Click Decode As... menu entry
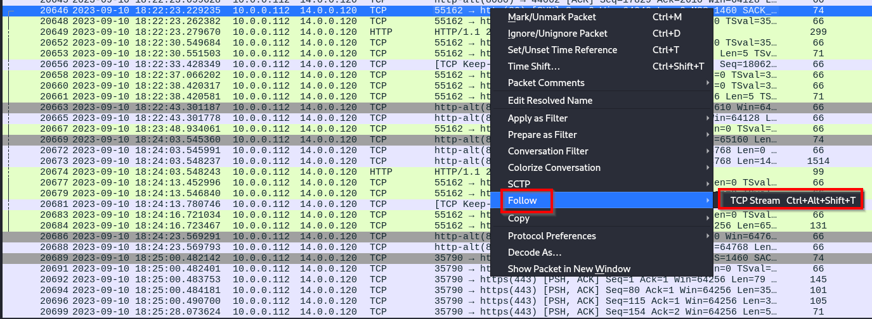872x319 pixels. (x=535, y=253)
